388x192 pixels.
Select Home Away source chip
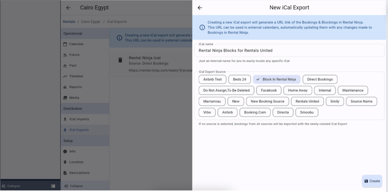[x=298, y=90]
